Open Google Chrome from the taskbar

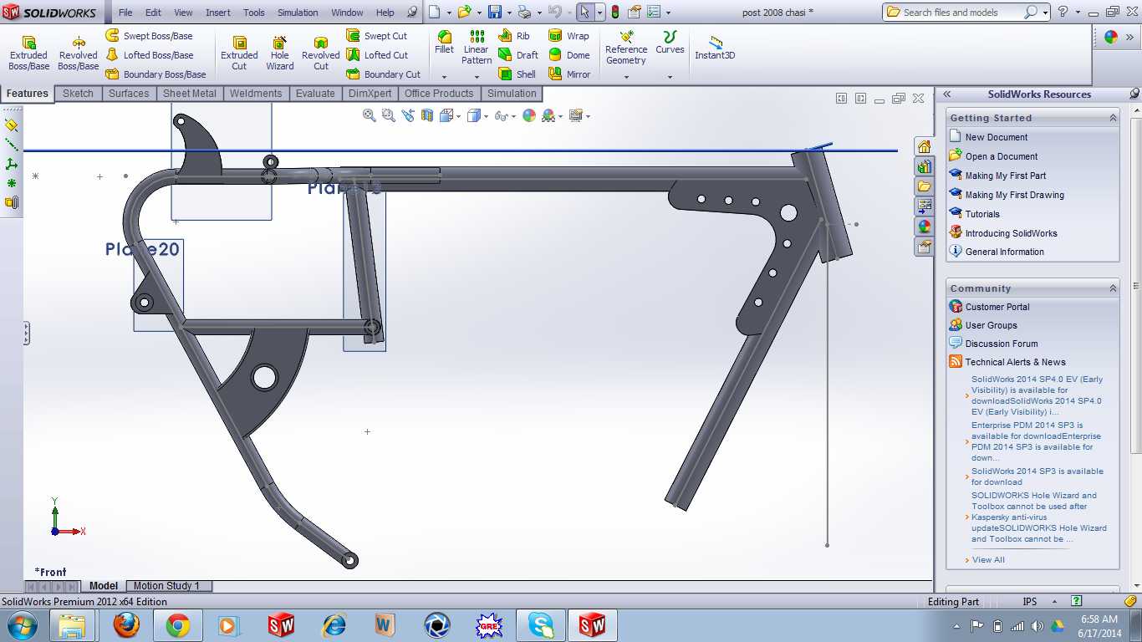coord(177,625)
